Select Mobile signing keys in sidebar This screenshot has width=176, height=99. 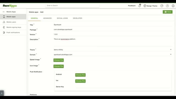(13, 27)
